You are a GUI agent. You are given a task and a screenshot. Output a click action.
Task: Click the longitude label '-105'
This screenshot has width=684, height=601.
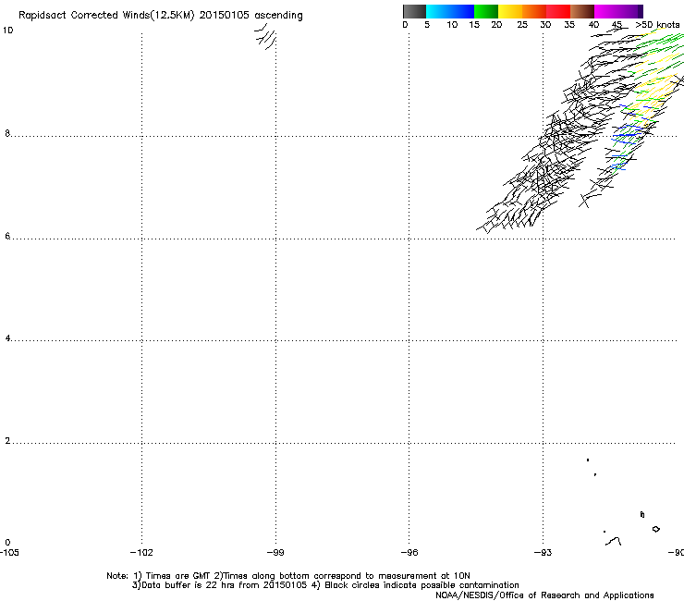[9, 552]
